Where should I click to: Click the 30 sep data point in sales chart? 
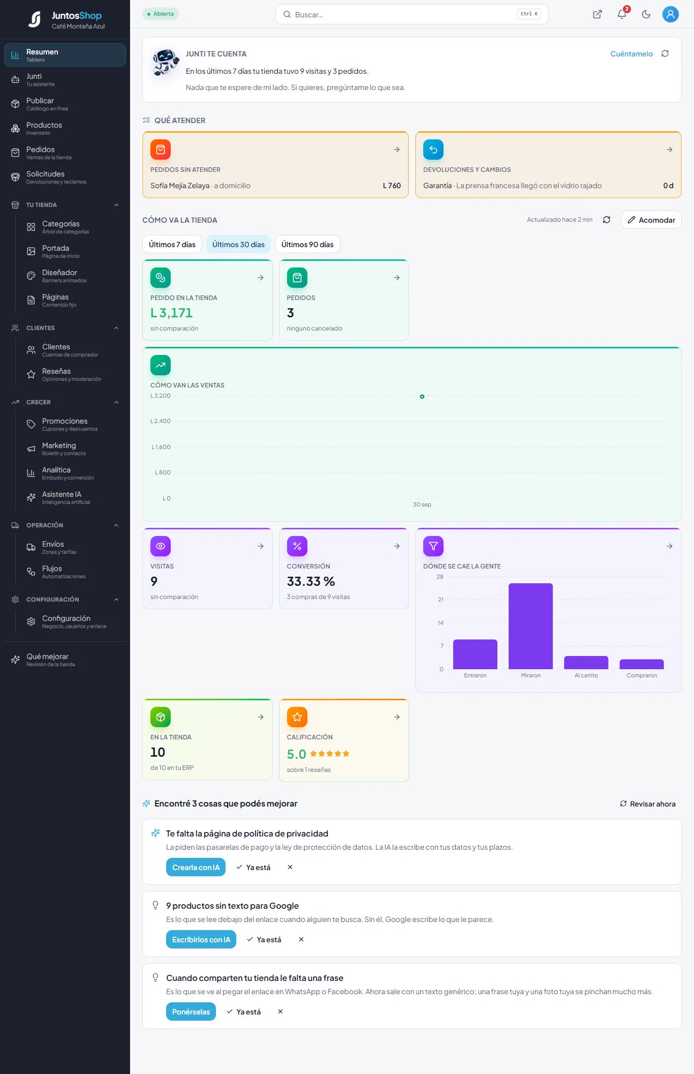(x=422, y=396)
